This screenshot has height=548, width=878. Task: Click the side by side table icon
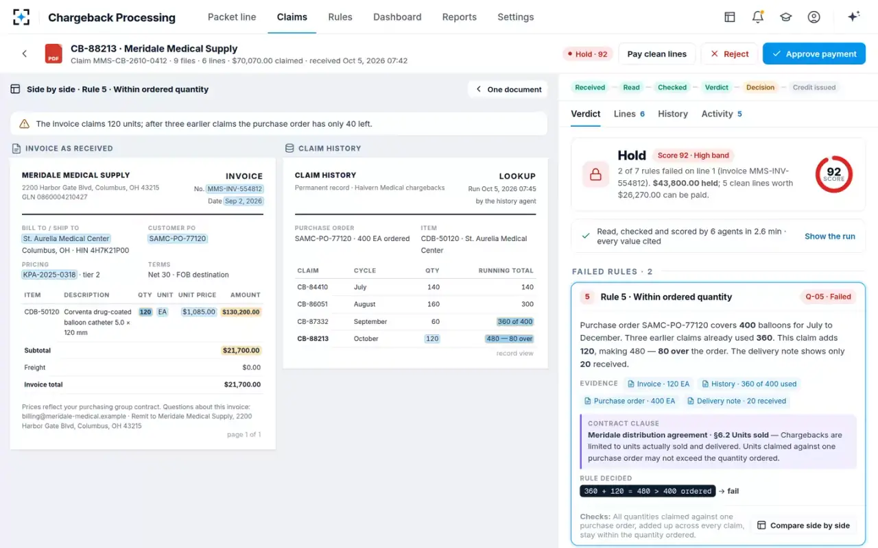[x=15, y=89]
